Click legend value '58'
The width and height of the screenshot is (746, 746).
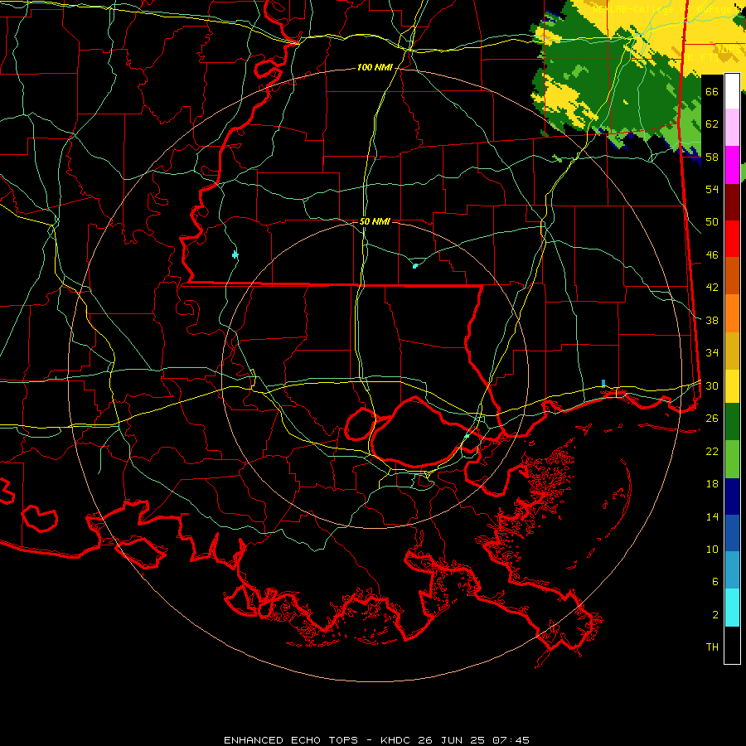pyautogui.click(x=712, y=157)
